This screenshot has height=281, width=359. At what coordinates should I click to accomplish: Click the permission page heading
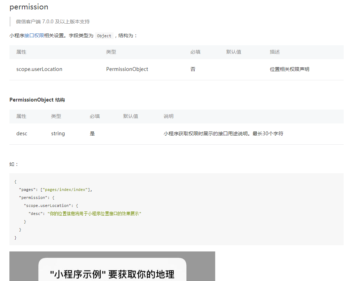click(29, 7)
